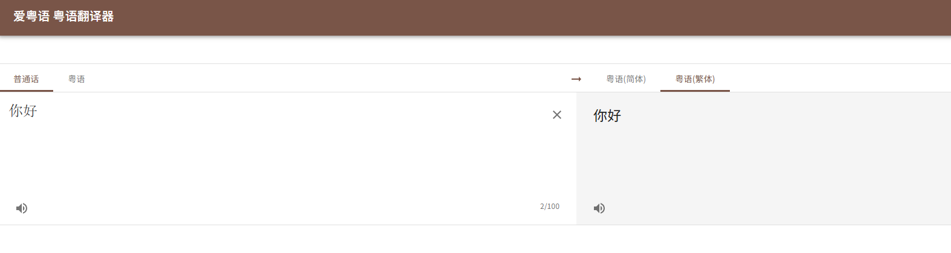951x253 pixels.
Task: Switch output to 粤语(简体)
Action: point(626,79)
